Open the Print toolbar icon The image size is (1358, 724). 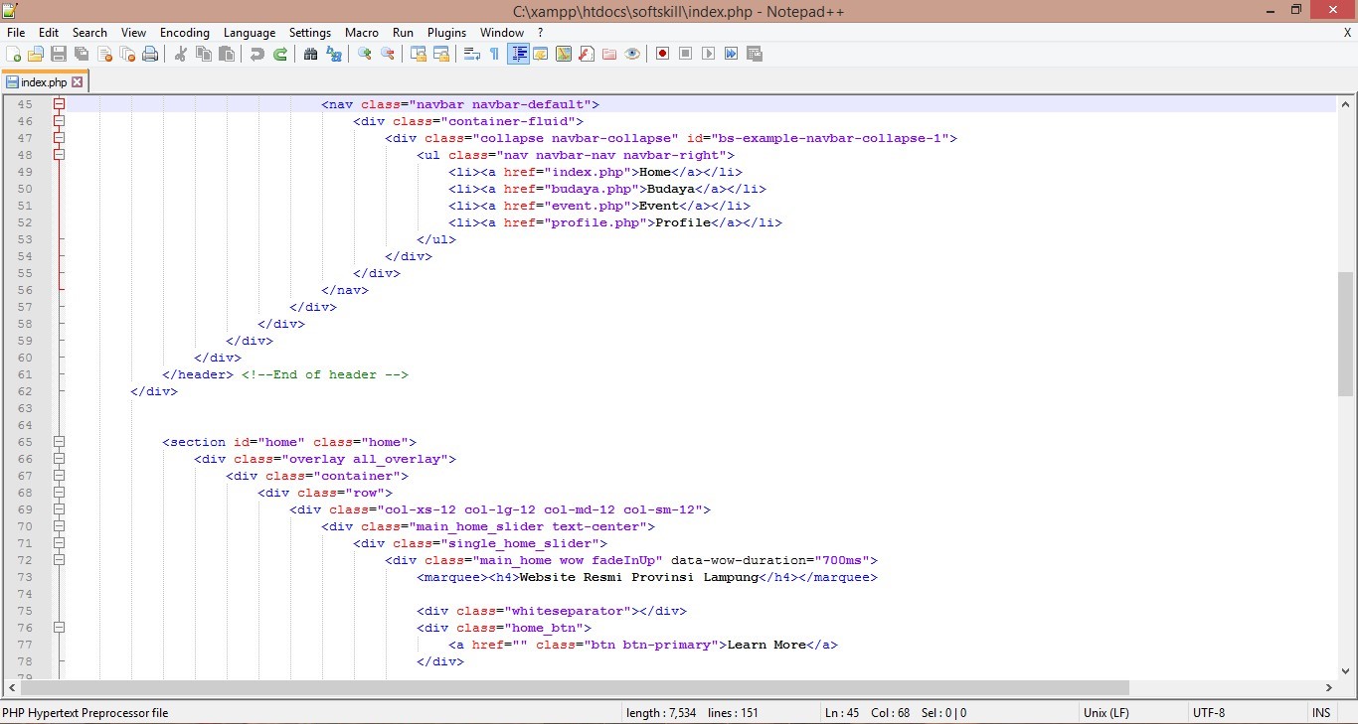tap(150, 54)
